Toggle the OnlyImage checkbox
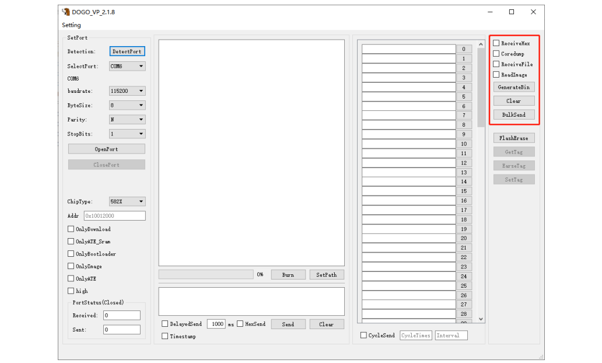Image resolution: width=602 pixels, height=363 pixels. point(71,266)
